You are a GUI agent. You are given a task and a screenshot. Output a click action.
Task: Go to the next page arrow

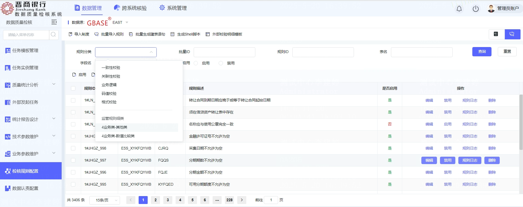coord(242,200)
